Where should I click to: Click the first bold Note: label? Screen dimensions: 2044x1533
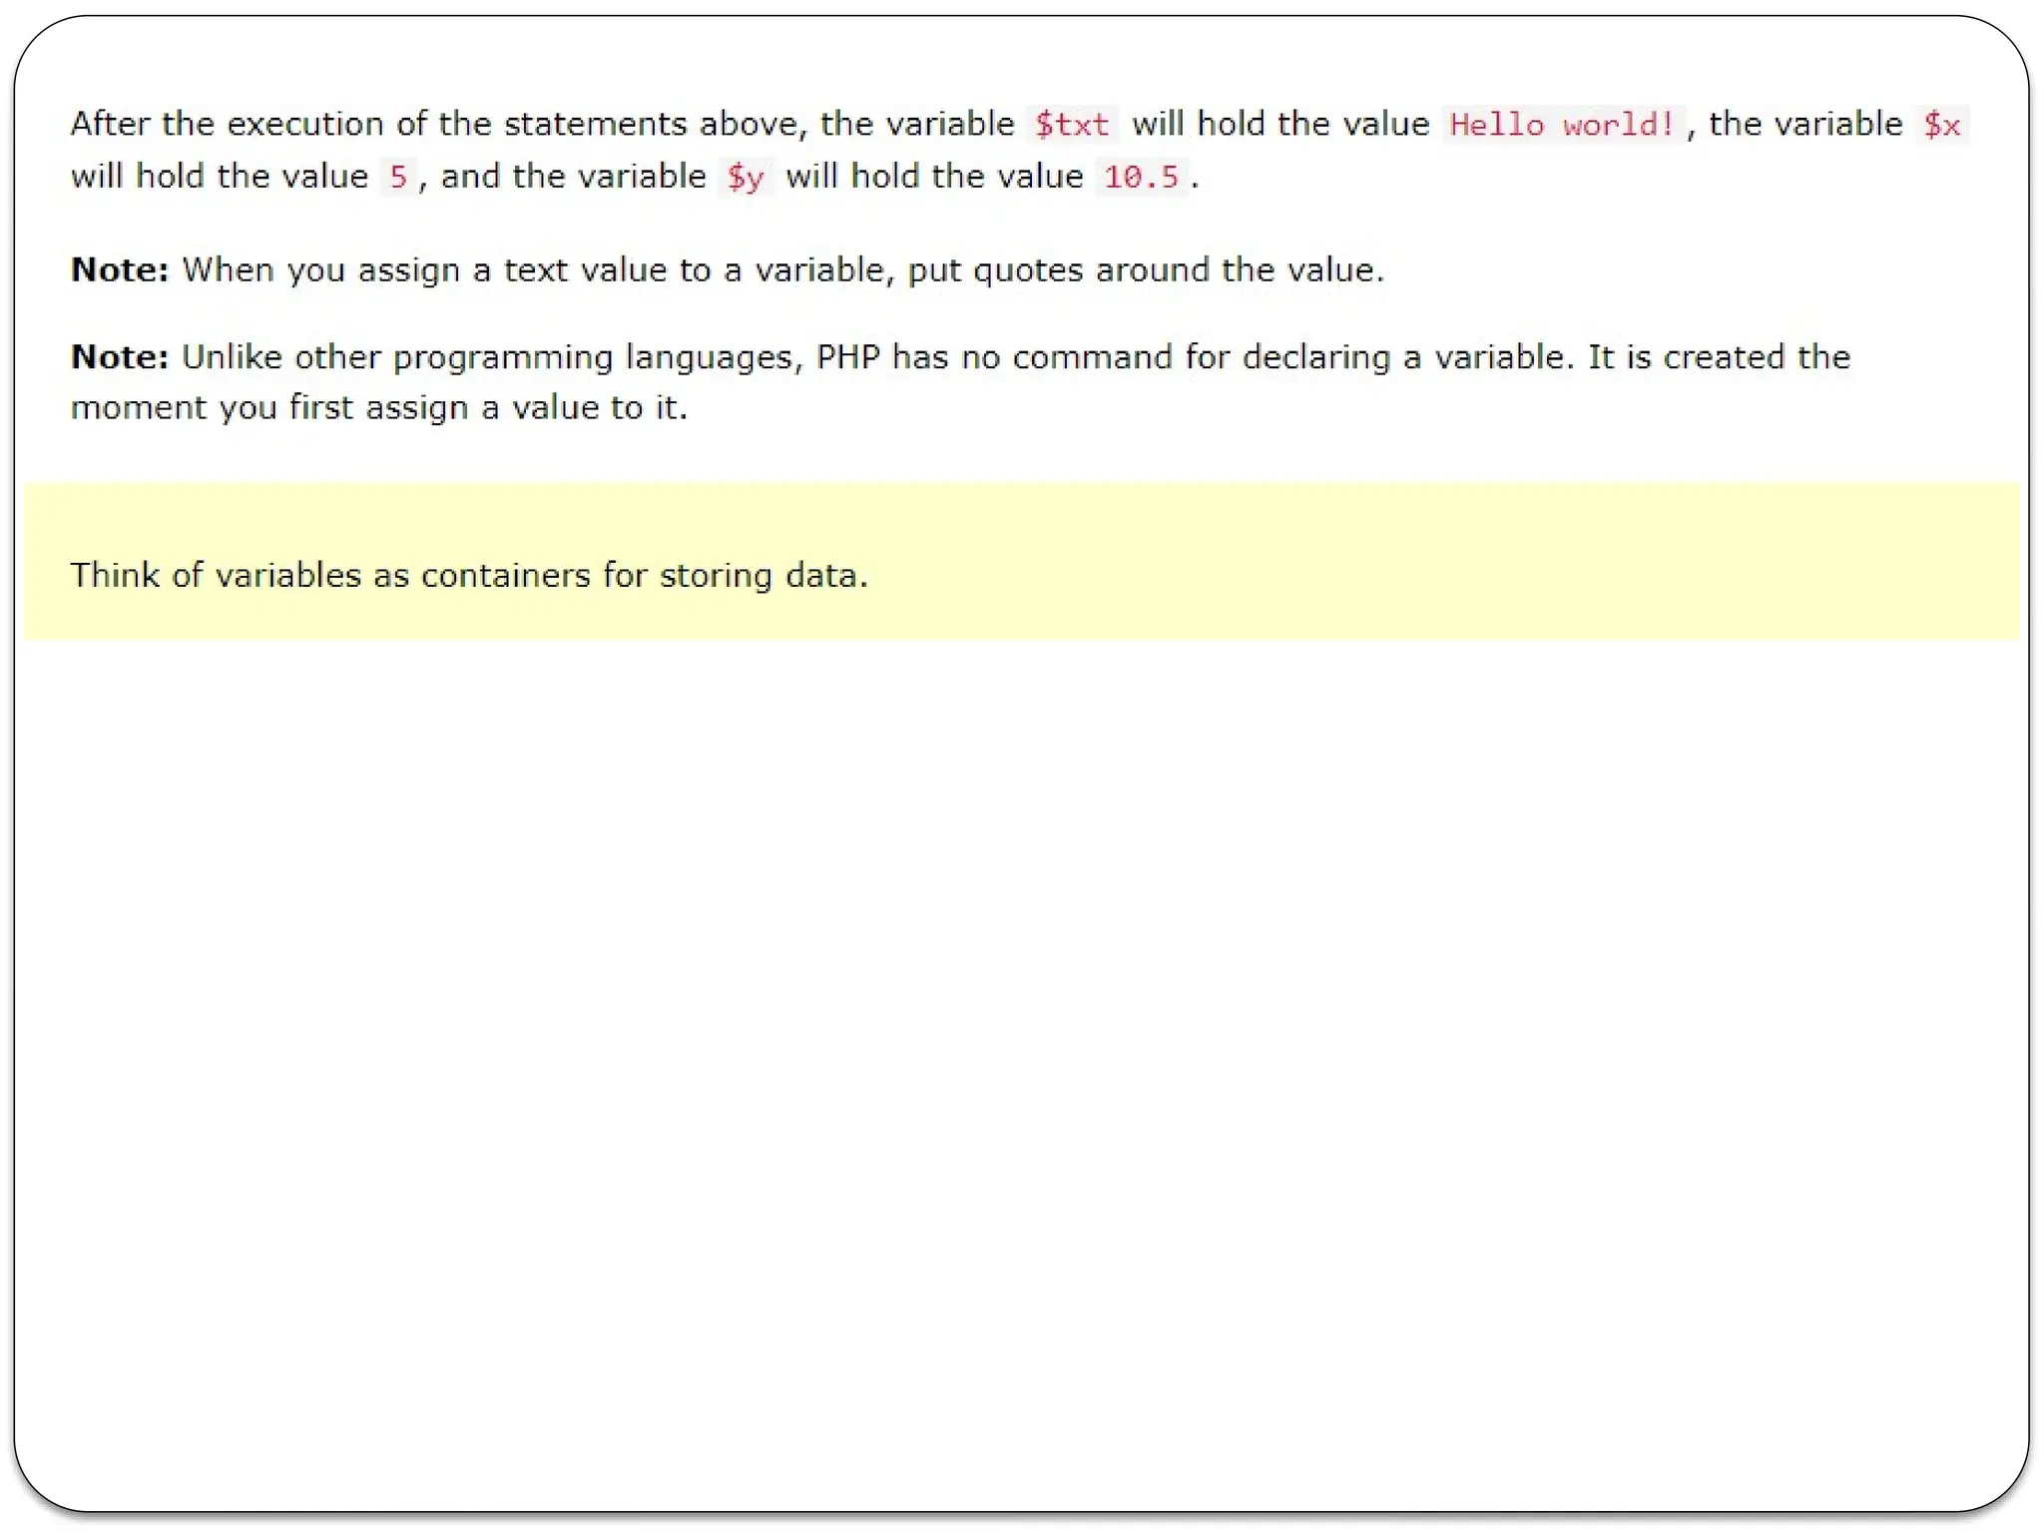pos(120,269)
